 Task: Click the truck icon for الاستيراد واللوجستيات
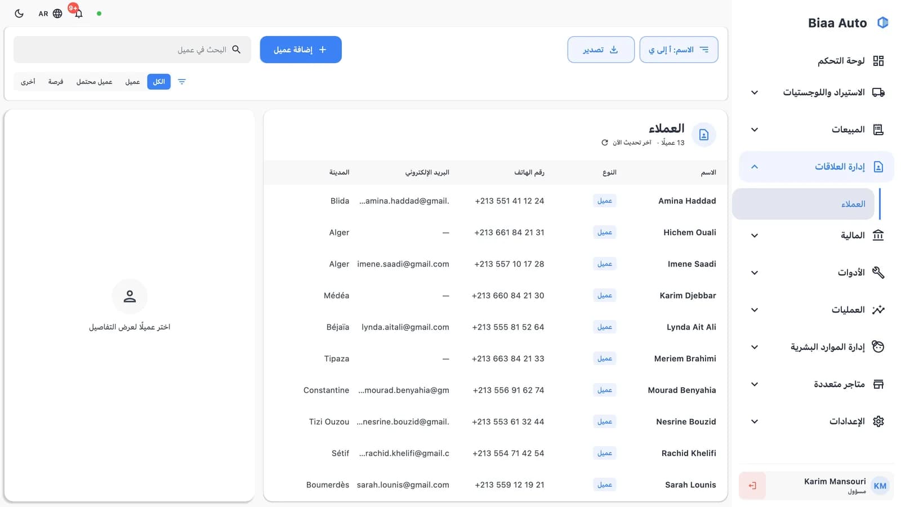click(878, 92)
